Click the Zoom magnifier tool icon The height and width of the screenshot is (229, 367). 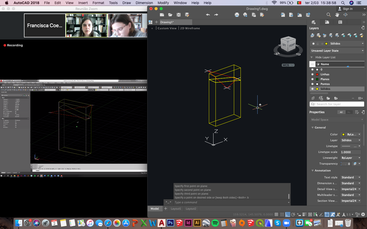pyautogui.click(x=329, y=15)
